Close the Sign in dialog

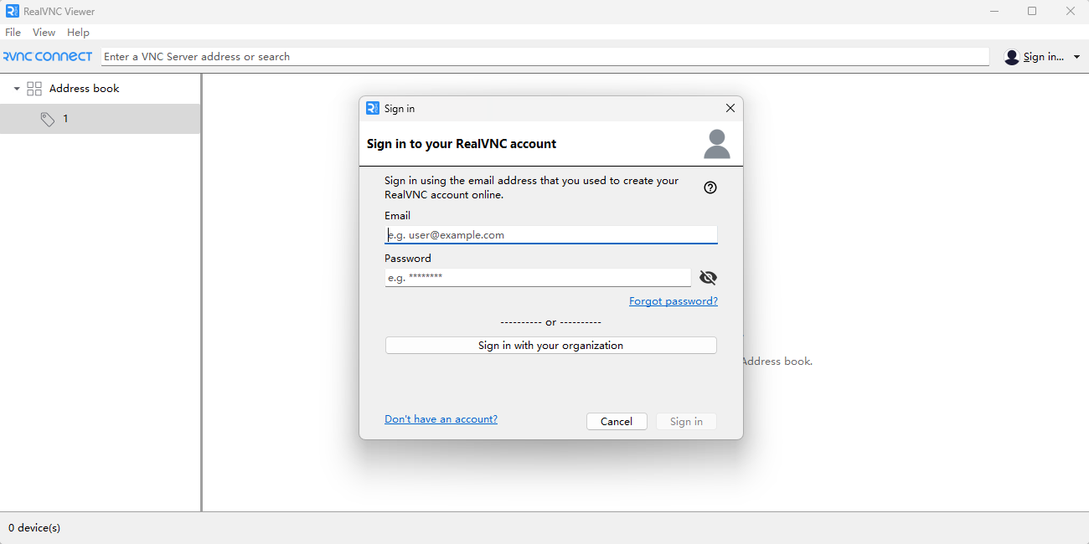pyautogui.click(x=730, y=108)
